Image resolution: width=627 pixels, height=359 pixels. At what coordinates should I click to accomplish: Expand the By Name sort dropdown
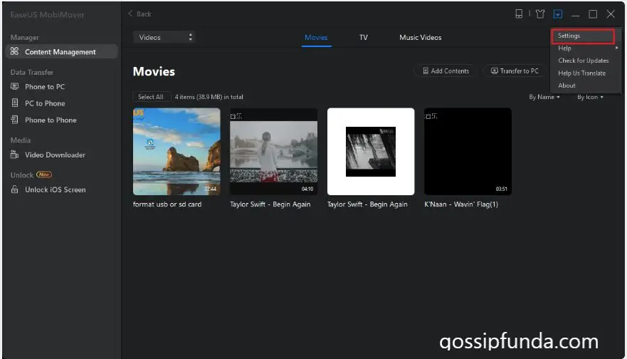click(544, 97)
